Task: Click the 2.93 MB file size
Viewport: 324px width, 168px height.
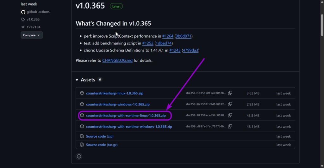Action: pos(253,104)
